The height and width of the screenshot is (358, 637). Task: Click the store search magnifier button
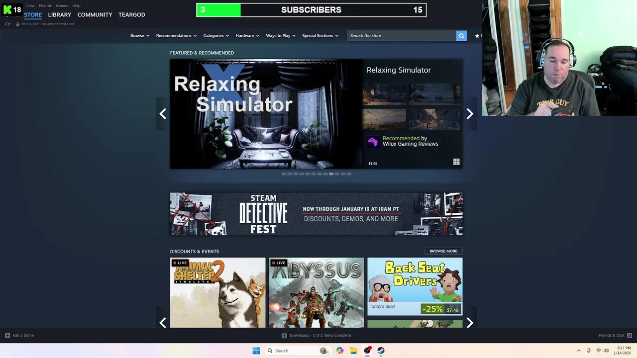(461, 35)
